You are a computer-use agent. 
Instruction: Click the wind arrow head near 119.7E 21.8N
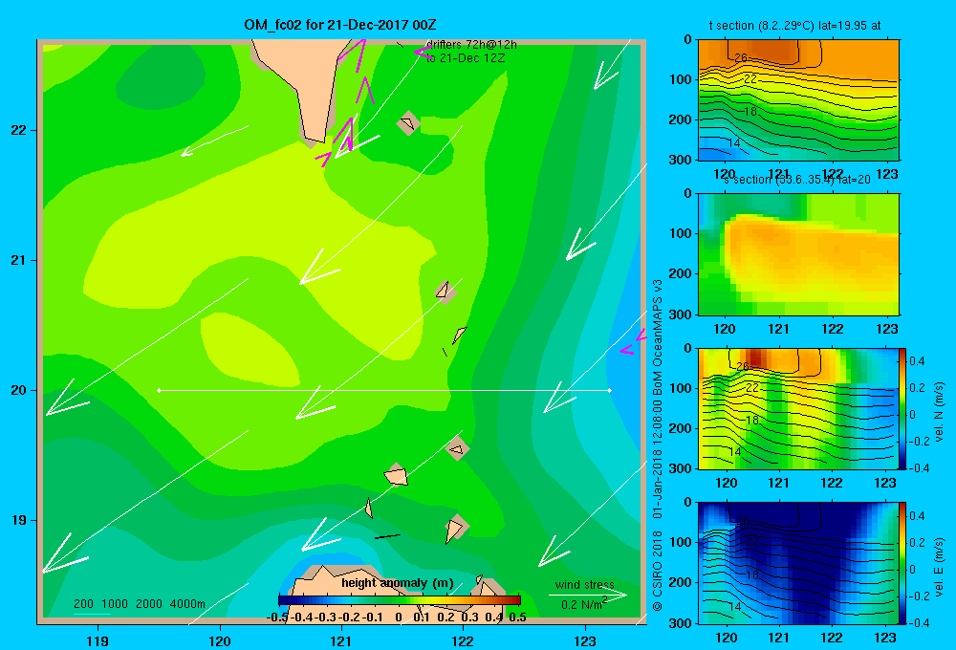pos(186,151)
